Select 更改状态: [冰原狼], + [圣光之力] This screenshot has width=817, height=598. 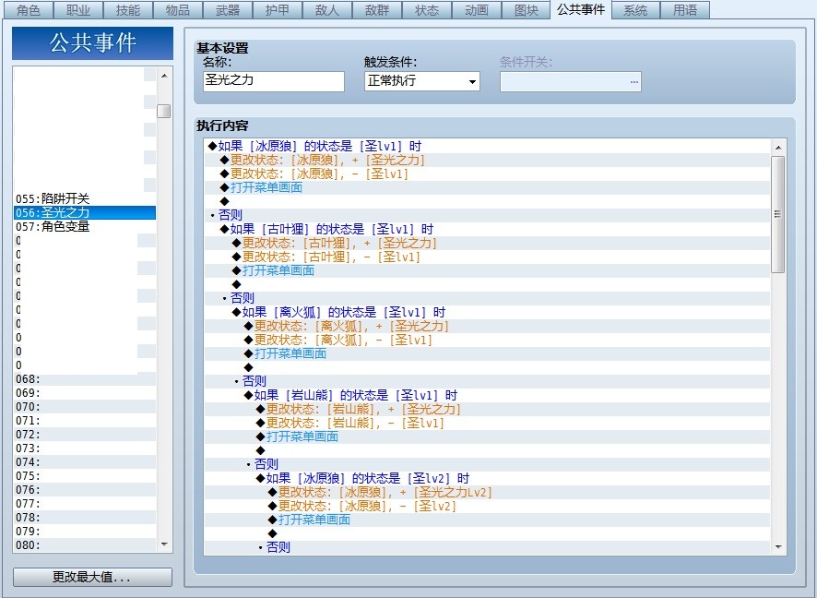(487, 160)
